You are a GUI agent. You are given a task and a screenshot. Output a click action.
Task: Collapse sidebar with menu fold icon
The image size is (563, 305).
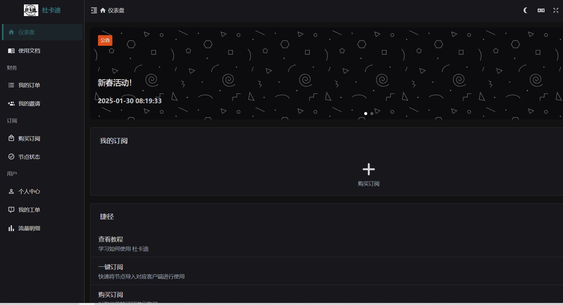coord(94,11)
